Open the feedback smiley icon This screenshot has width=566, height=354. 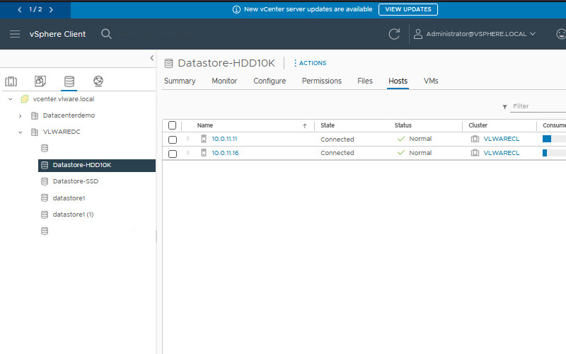point(561,34)
